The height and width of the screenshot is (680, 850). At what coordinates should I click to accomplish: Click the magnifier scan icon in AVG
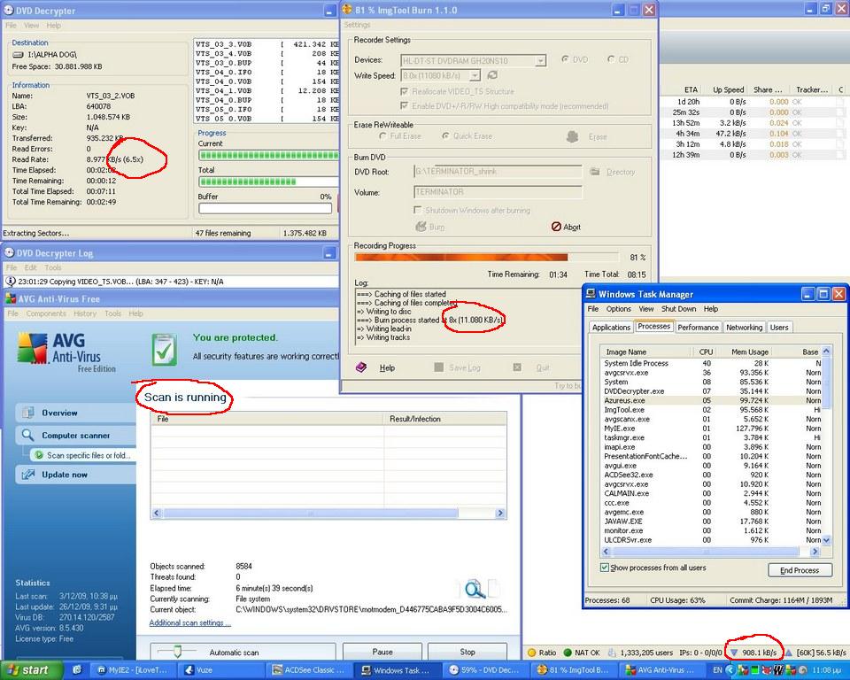(x=475, y=589)
